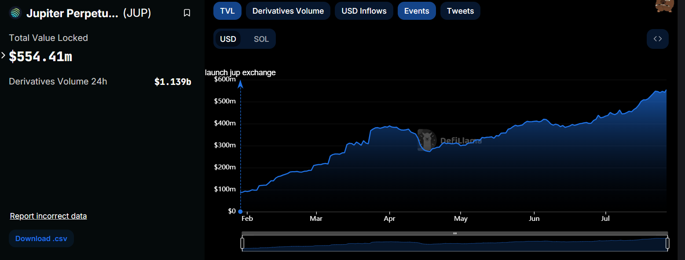
Task: Expand the Total Value Locked breakdown chevron
Action: coord(4,55)
